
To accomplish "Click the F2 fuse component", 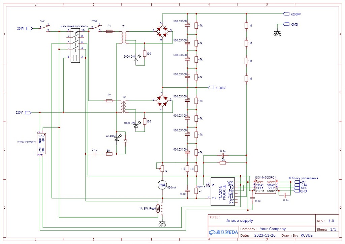I will coord(109,100).
